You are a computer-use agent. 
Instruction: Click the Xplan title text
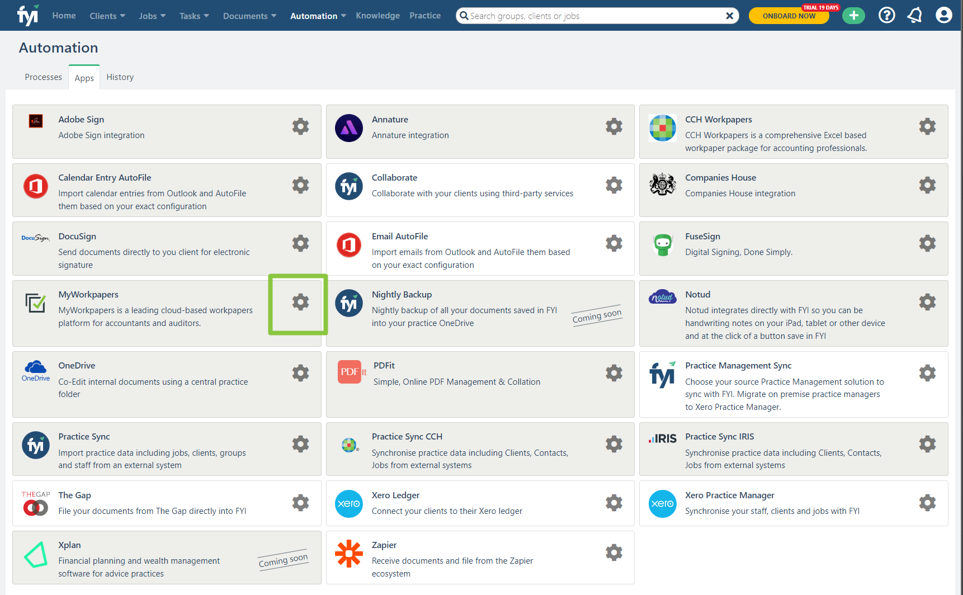coord(69,545)
